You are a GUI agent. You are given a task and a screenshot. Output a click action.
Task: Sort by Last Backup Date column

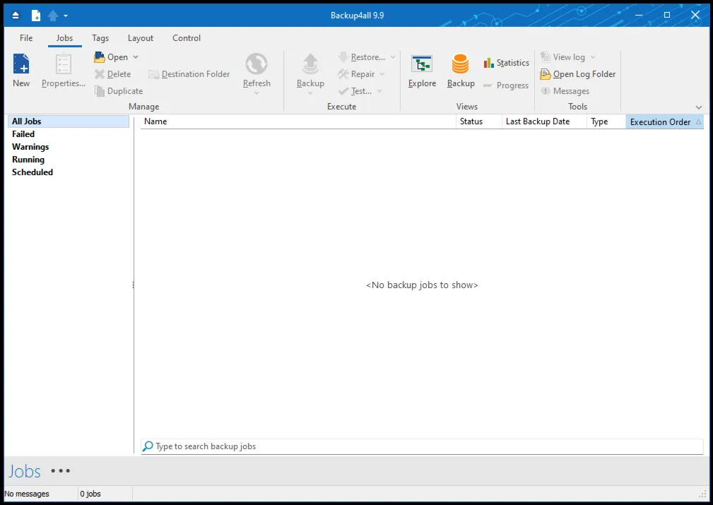point(544,121)
